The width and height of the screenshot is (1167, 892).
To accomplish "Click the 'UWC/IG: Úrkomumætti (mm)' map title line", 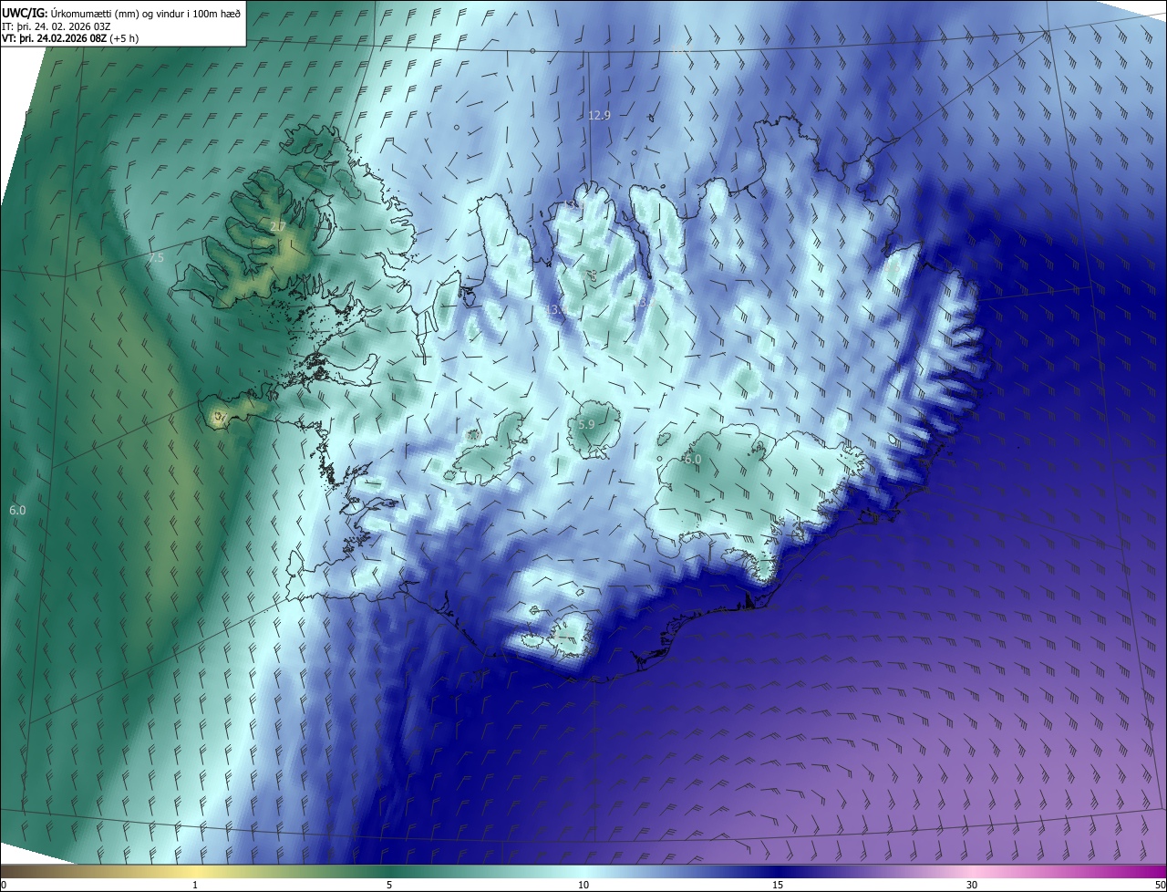I will (x=121, y=13).
